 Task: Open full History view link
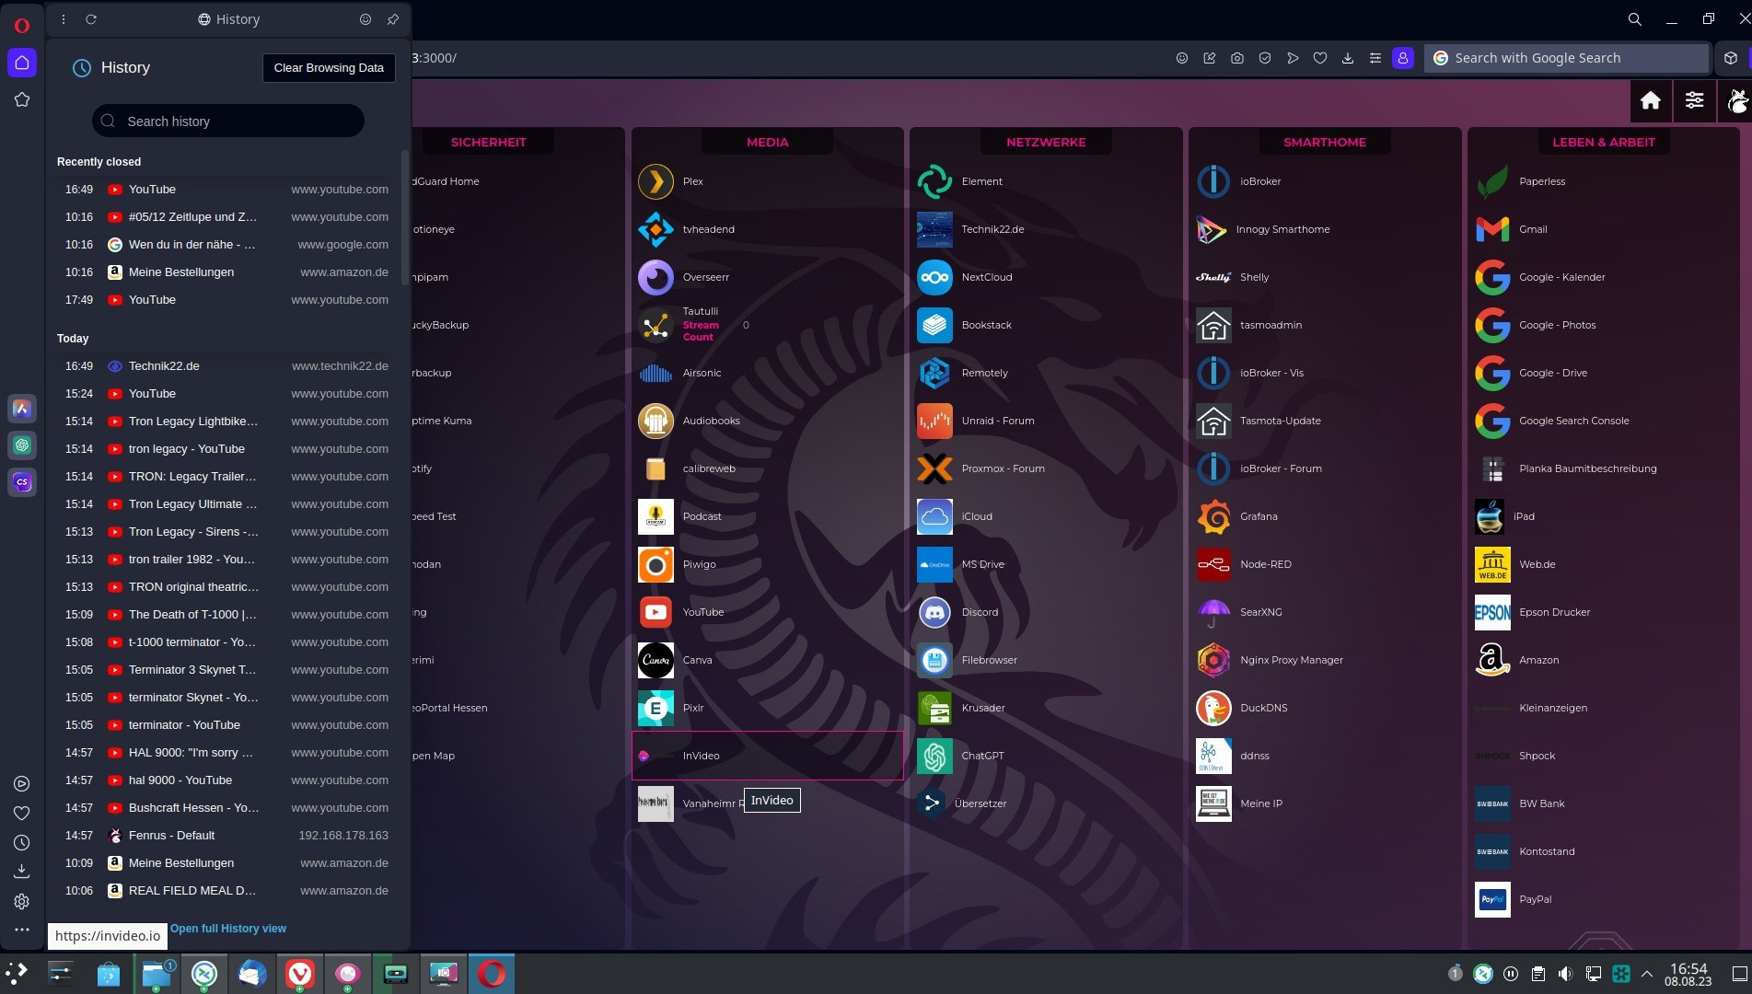[x=228, y=929]
